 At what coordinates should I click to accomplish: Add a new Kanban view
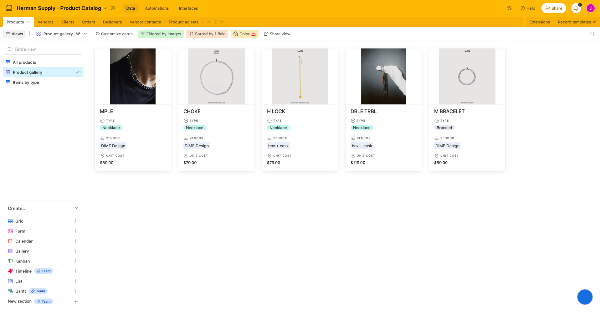[x=75, y=261]
